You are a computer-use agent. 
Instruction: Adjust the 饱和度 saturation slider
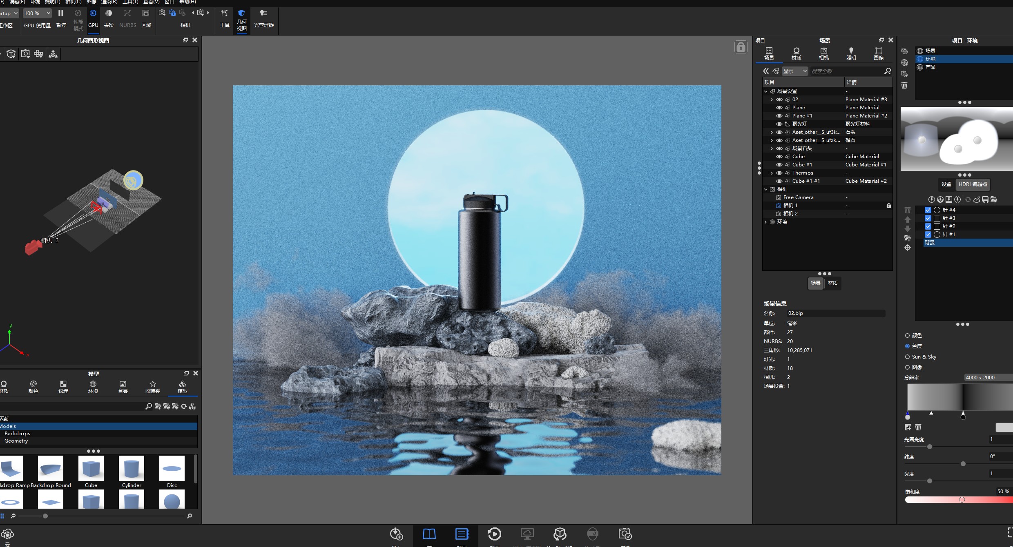coord(962,500)
